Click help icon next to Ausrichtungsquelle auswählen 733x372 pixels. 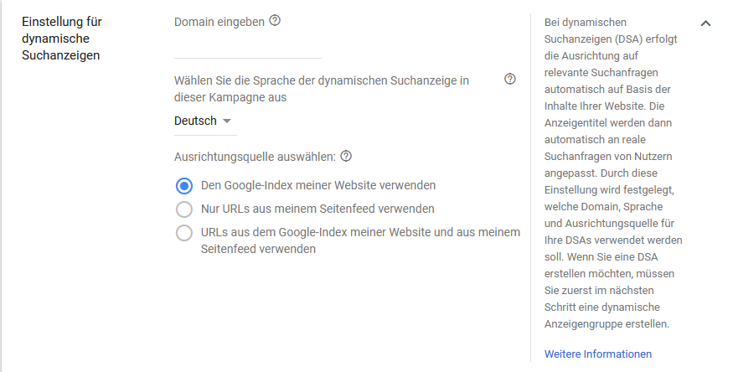346,156
